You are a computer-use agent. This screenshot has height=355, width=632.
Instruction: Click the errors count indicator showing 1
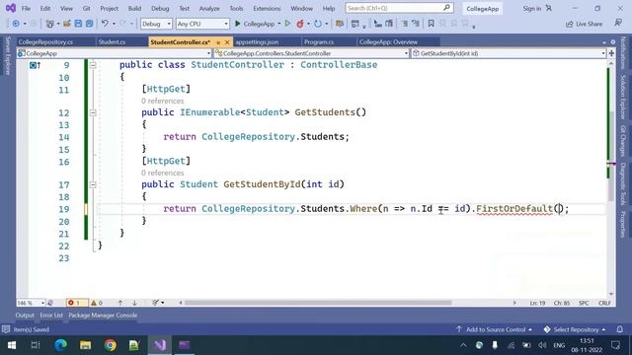click(75, 303)
